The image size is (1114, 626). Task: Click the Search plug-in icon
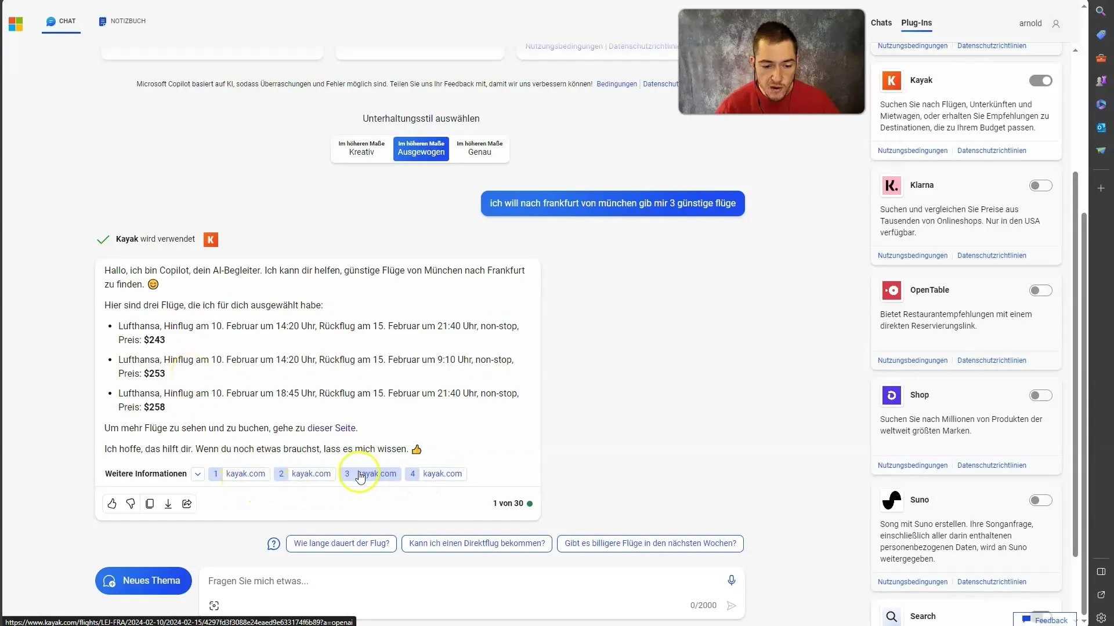891,616
